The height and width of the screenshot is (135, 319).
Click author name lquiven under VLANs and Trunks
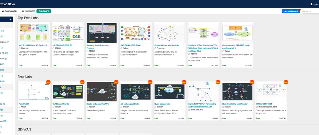pos(58,107)
